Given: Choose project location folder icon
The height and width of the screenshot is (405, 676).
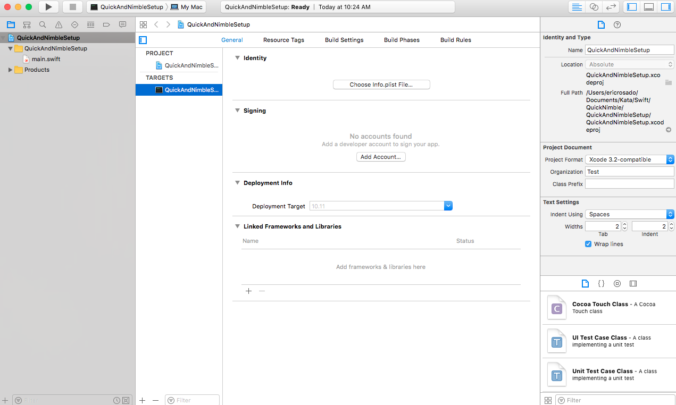Looking at the screenshot, I should 669,82.
